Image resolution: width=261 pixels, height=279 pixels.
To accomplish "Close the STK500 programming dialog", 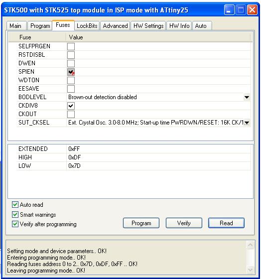I will point(252,10).
